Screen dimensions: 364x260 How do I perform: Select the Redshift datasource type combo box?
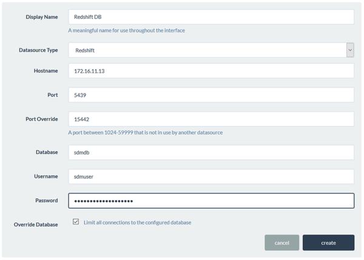[211, 50]
